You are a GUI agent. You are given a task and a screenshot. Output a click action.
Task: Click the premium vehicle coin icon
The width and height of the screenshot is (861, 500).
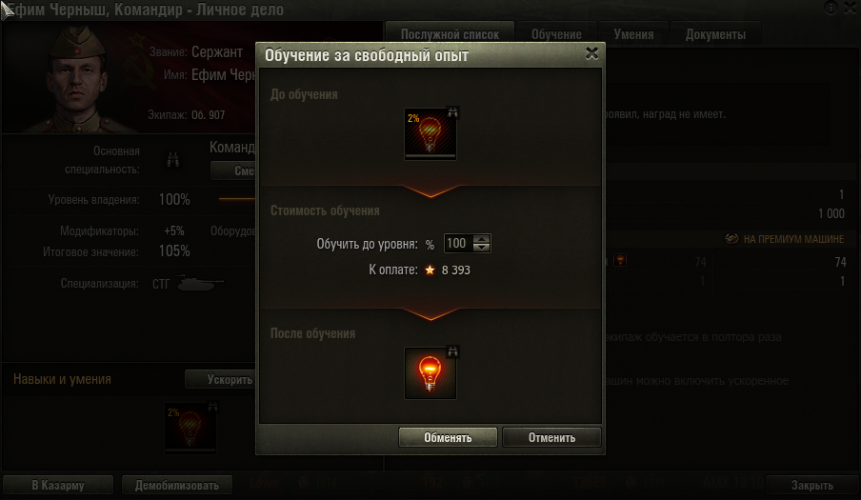click(731, 239)
